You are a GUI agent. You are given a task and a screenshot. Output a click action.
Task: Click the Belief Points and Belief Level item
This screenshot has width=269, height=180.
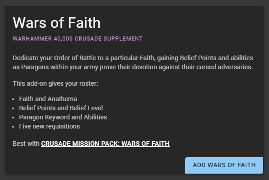pos(61,108)
